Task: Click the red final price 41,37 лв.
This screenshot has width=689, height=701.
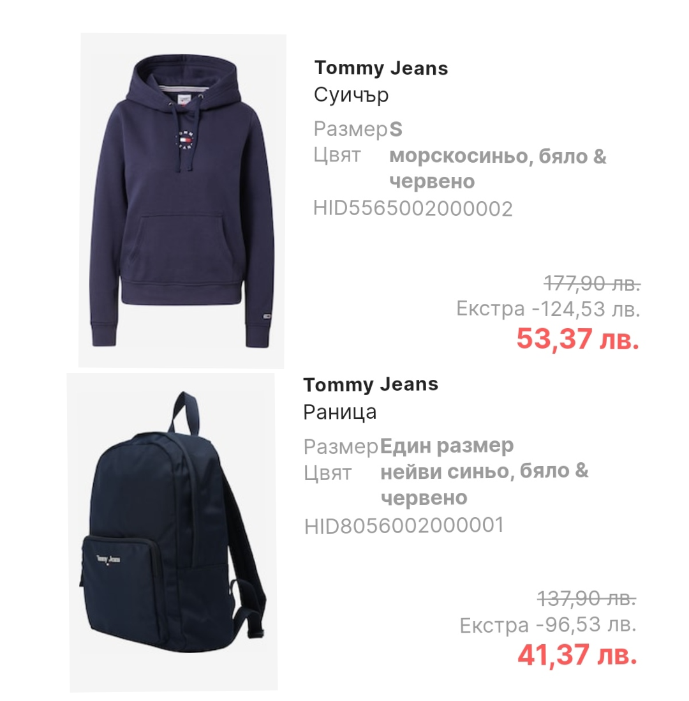Action: click(577, 655)
